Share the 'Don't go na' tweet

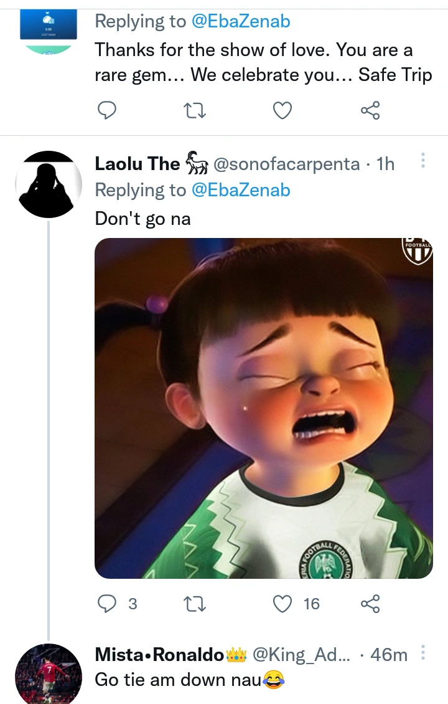[370, 603]
